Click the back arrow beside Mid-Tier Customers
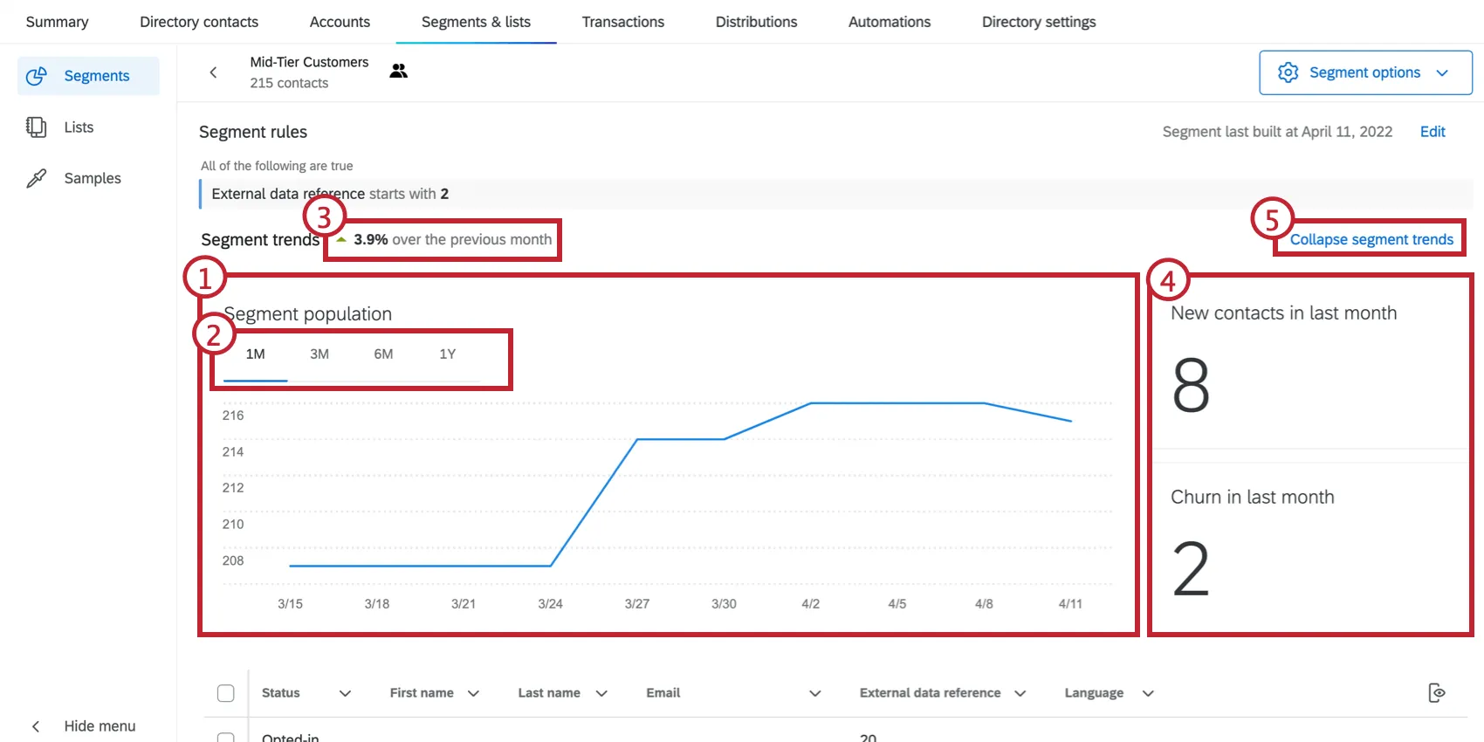This screenshot has width=1484, height=742. [213, 72]
